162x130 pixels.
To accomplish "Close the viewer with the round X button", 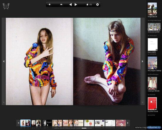I will [97, 4].
